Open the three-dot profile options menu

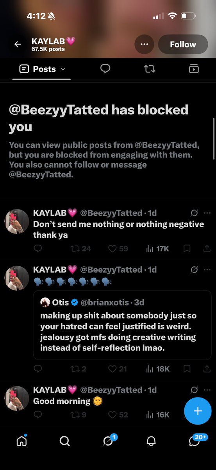pyautogui.click(x=144, y=44)
